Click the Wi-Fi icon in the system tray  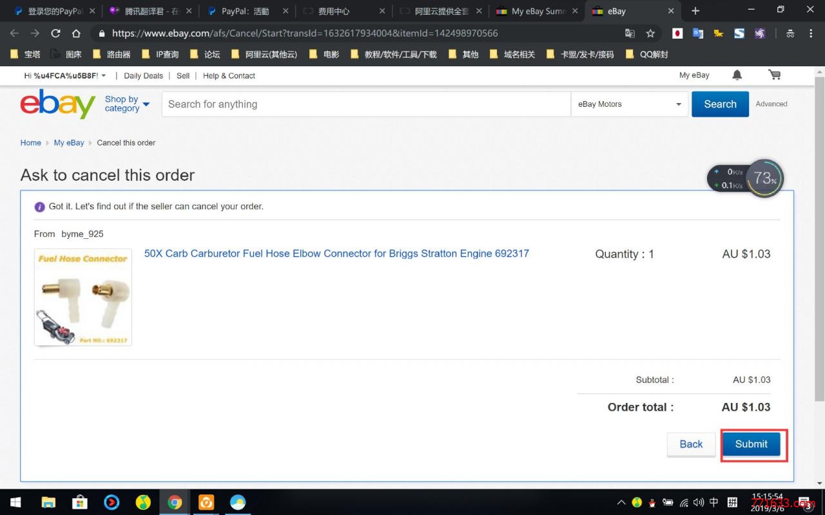coord(684,502)
